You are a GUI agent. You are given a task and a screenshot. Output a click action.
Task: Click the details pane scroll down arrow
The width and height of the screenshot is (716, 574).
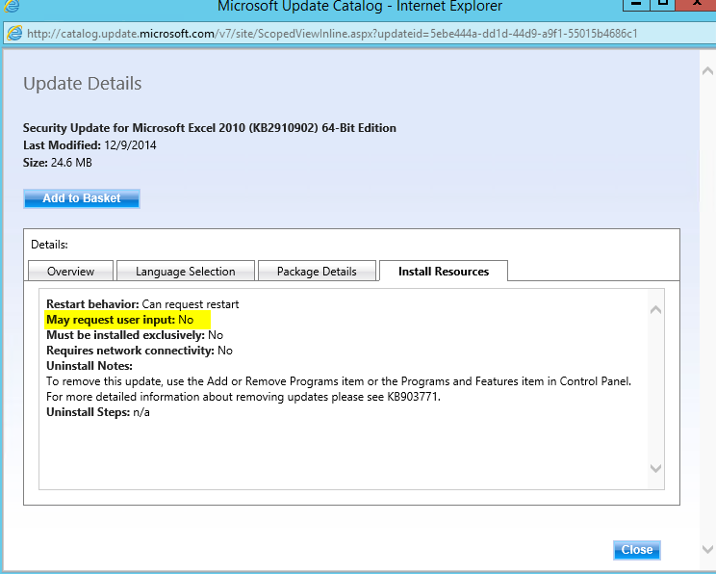(x=655, y=468)
